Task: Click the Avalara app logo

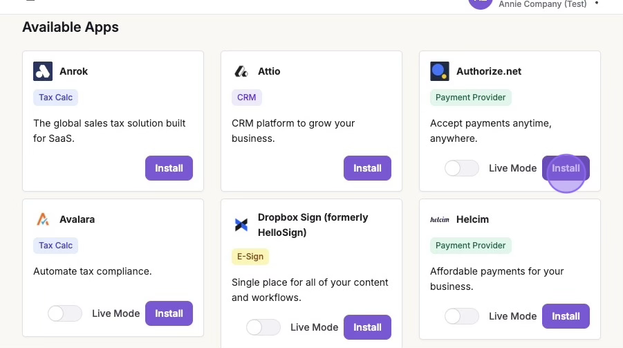Action: (43, 219)
